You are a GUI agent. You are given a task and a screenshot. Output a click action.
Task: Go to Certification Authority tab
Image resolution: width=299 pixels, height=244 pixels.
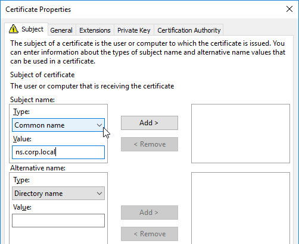[x=189, y=30]
